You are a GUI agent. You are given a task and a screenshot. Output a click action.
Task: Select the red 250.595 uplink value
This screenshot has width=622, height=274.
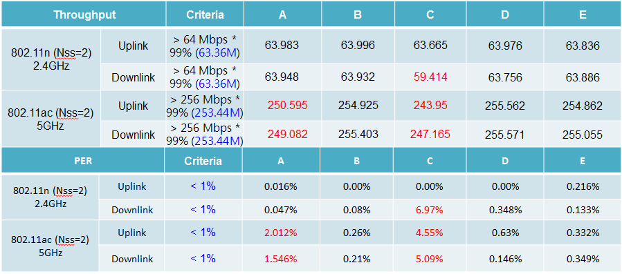(288, 106)
